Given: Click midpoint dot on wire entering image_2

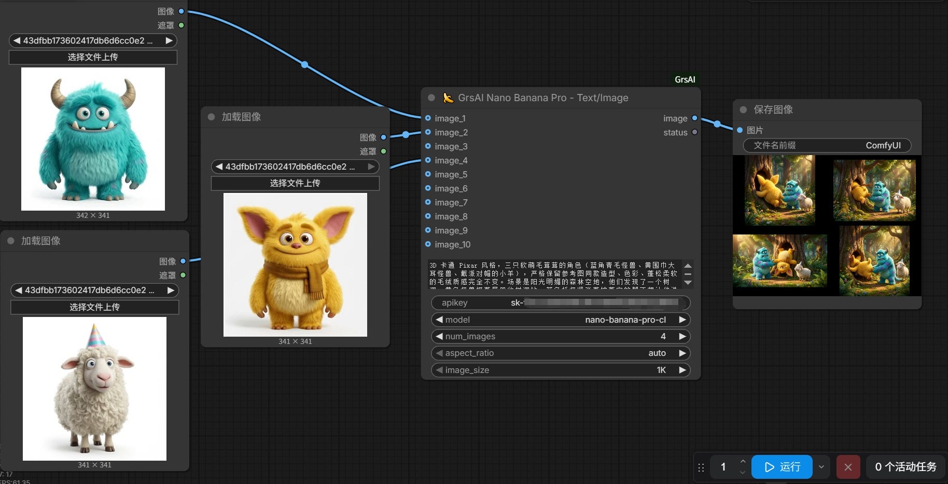Looking at the screenshot, I should pyautogui.click(x=406, y=134).
